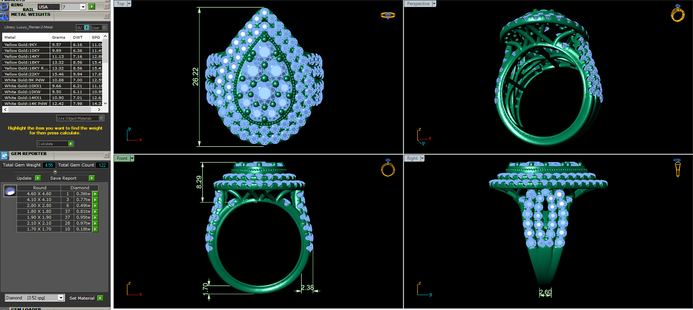This screenshot has height=310, width=693.
Task: Click the Top viewport title
Action: click(121, 4)
